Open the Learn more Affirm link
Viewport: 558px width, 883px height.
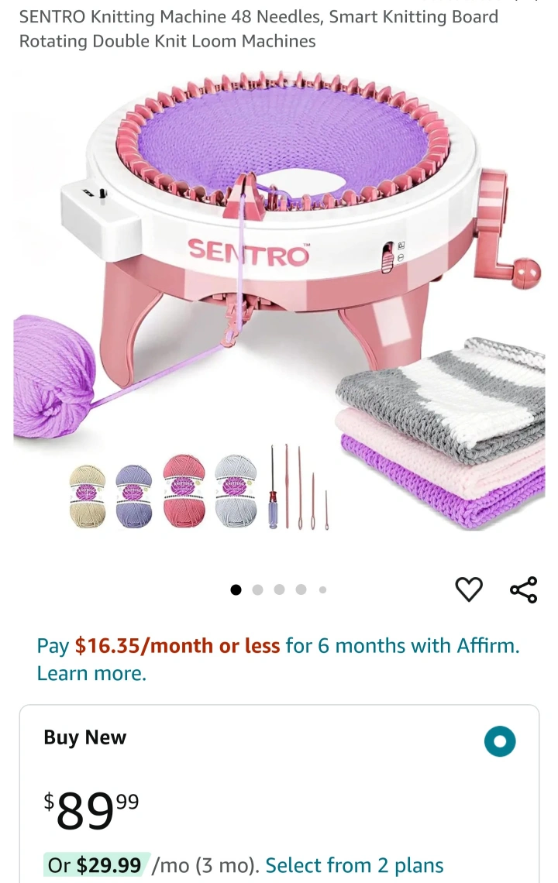click(91, 674)
